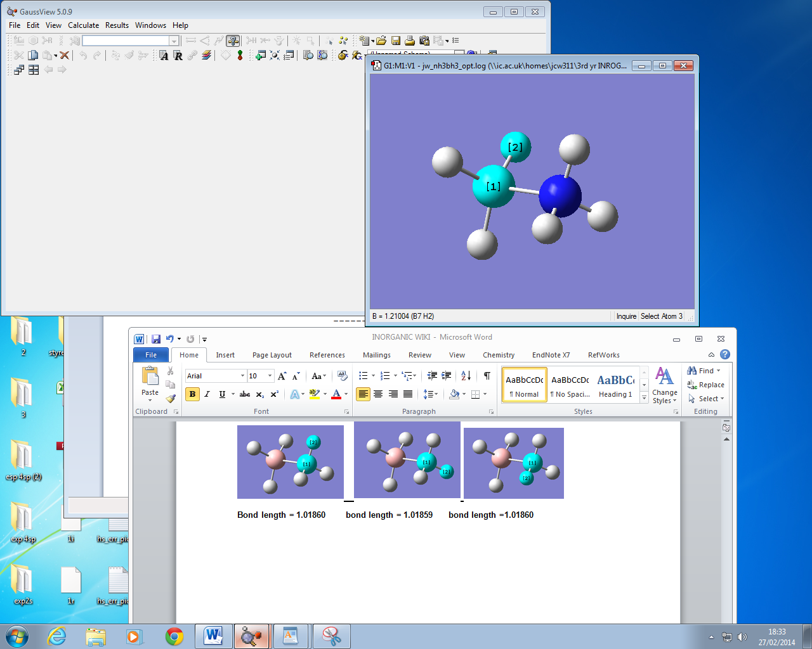Screen dimensions: 812x649
Task: Click the Add View icon in GaussView
Action: 260,55
